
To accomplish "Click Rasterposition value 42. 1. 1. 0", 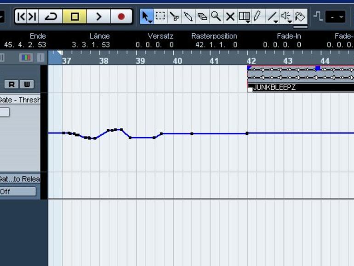I will [x=216, y=45].
